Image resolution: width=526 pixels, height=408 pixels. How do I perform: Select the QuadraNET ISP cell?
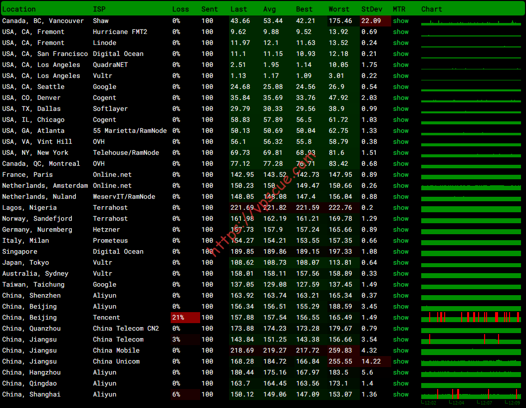tap(110, 65)
